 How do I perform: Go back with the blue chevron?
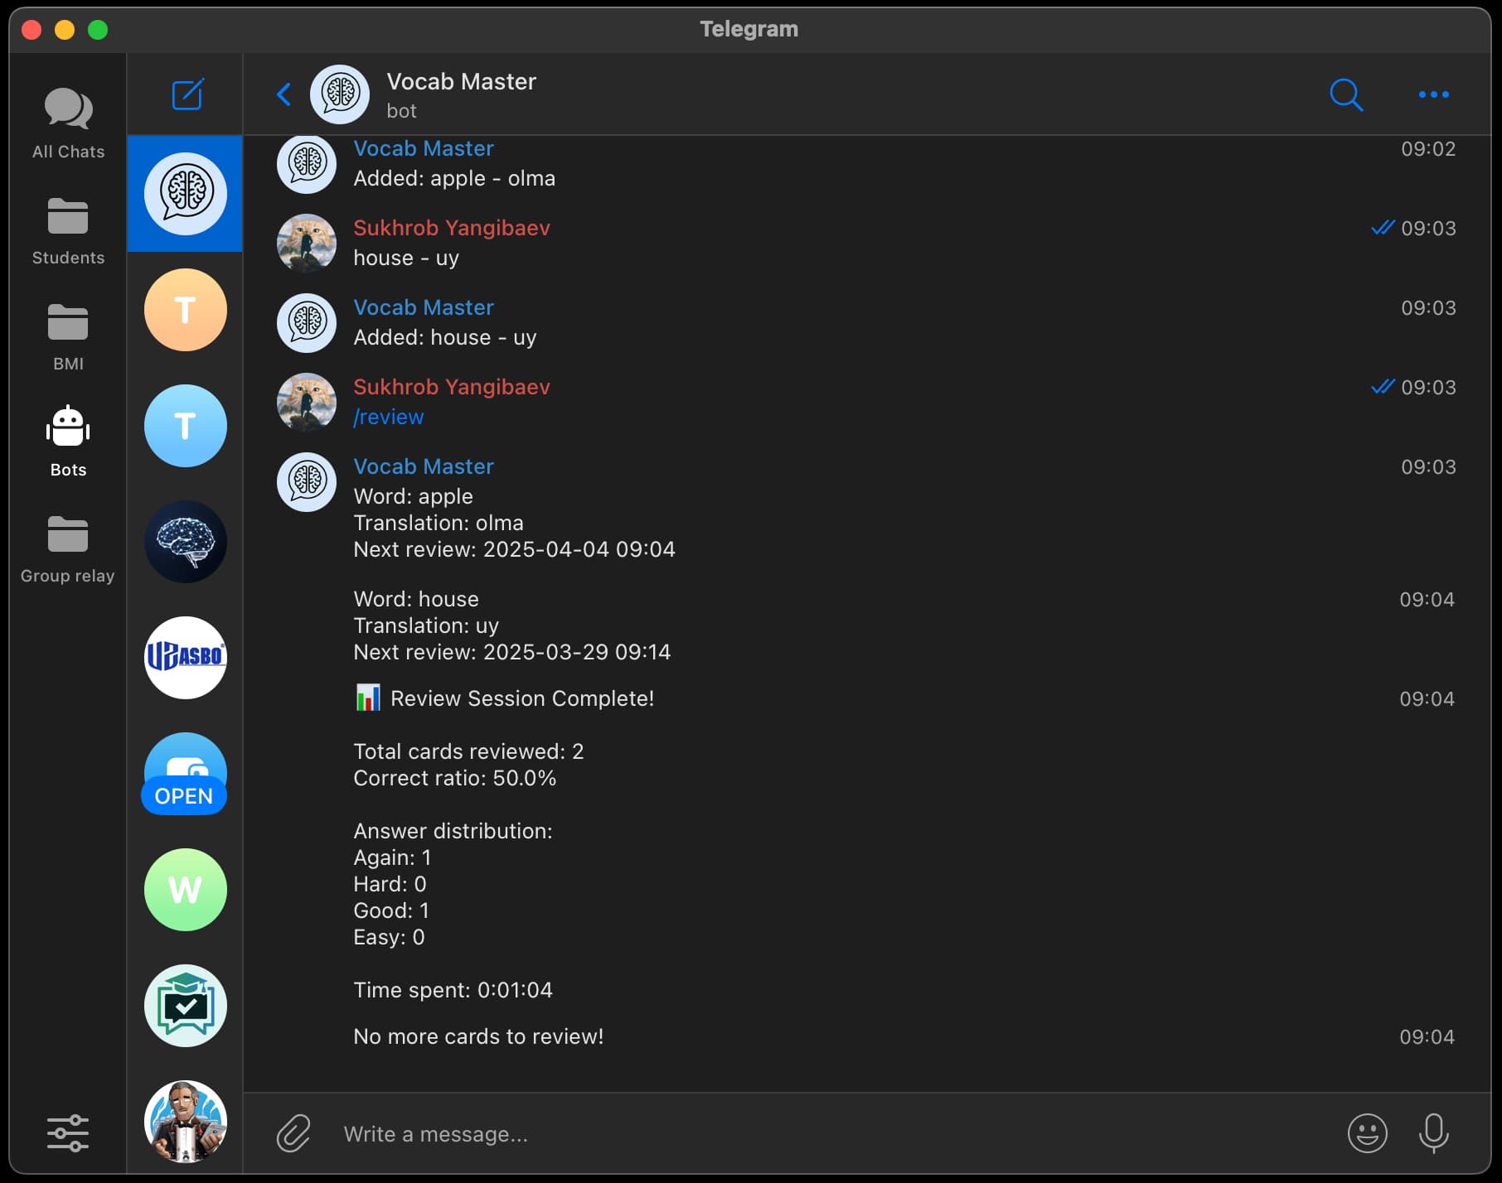[283, 94]
